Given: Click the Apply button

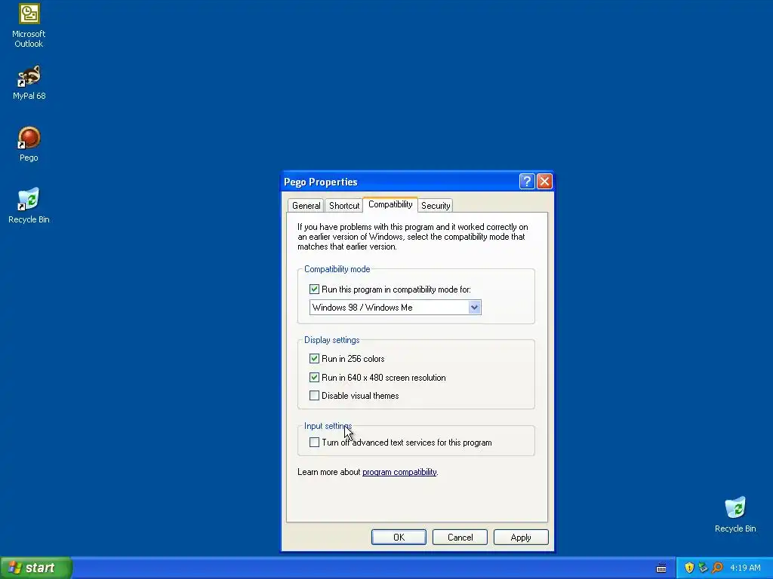Looking at the screenshot, I should [521, 537].
